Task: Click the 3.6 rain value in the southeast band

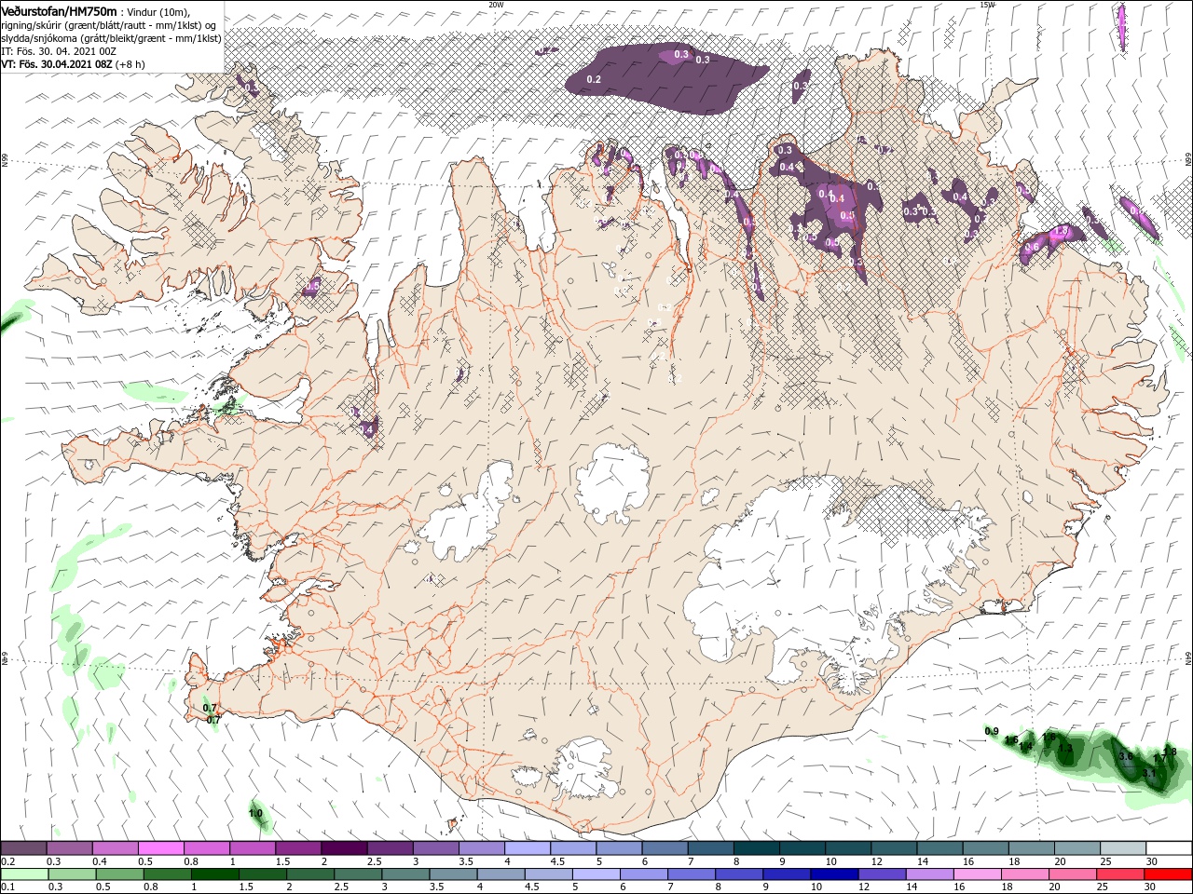Action: [1126, 755]
